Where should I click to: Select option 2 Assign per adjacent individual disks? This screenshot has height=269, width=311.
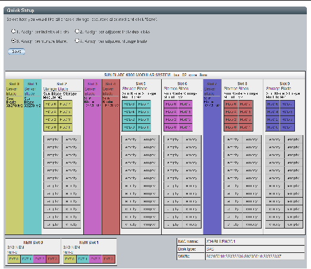coord(77,31)
